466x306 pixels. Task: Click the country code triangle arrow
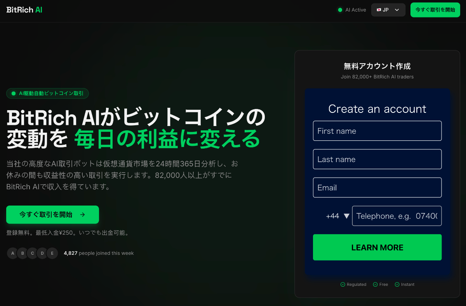(x=347, y=216)
